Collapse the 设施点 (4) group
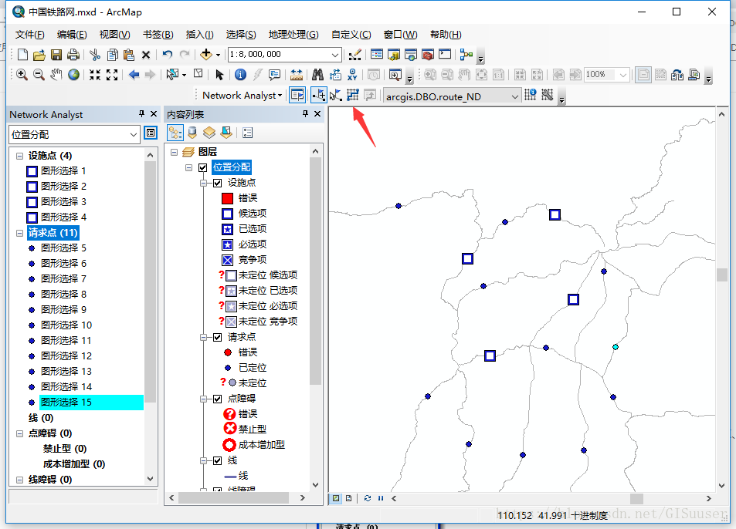The image size is (736, 529). coord(20,156)
